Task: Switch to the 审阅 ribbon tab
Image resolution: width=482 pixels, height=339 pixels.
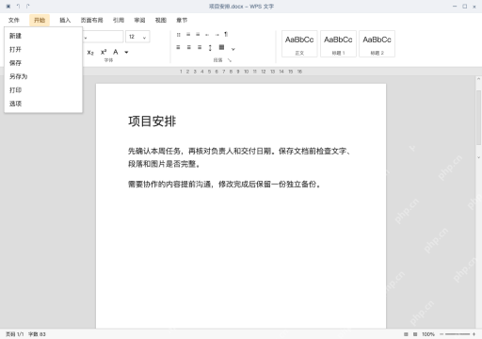Action: [139, 20]
